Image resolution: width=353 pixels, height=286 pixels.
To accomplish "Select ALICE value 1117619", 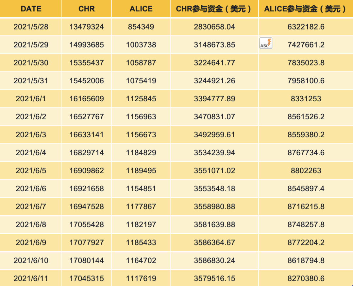I will click(141, 278).
